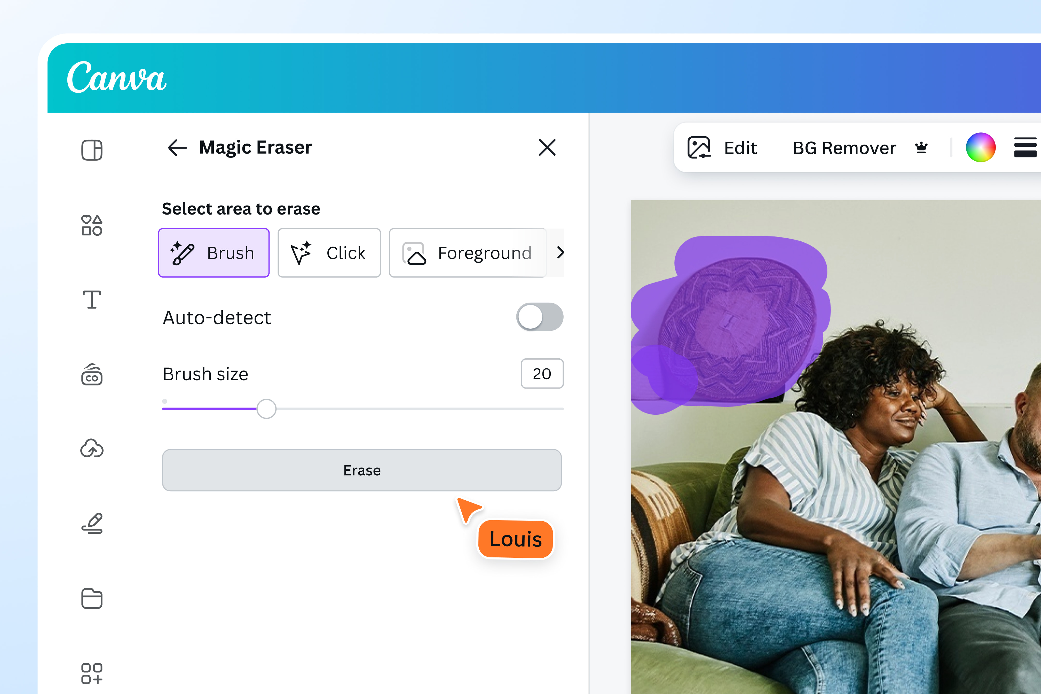Select the Click erase mode

click(329, 253)
